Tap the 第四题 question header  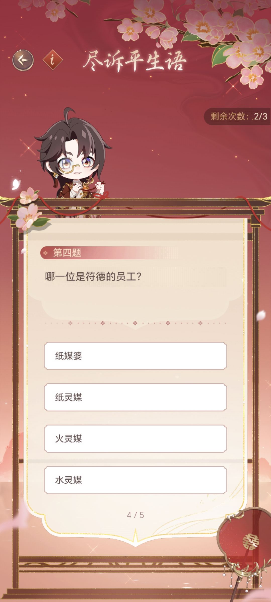[67, 253]
